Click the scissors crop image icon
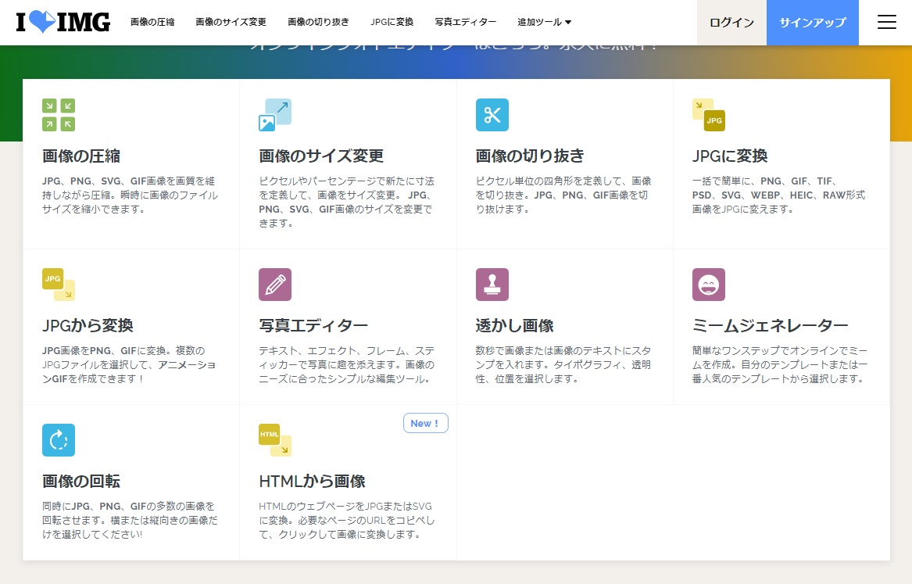This screenshot has height=584, width=912. (492, 115)
